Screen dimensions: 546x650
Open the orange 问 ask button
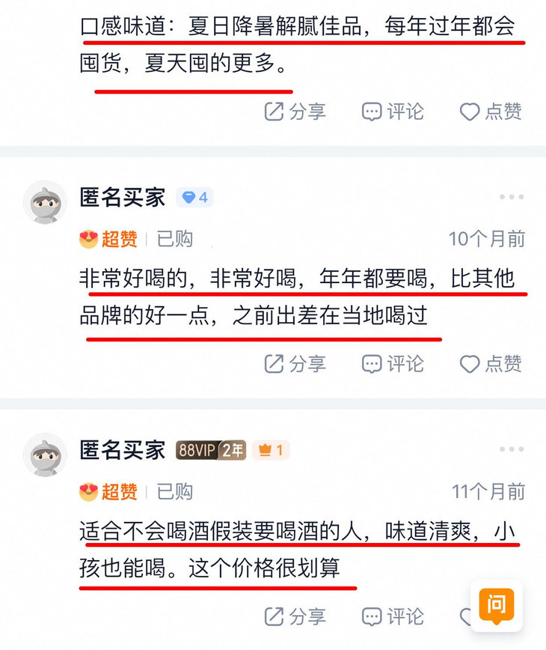(497, 606)
